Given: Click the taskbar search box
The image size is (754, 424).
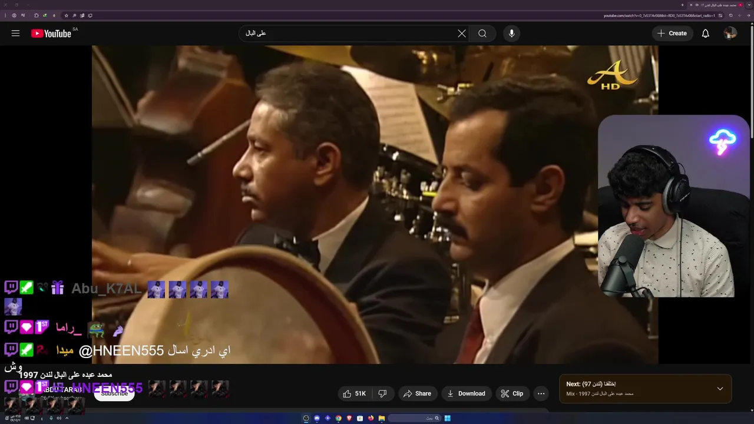Looking at the screenshot, I should click(x=414, y=418).
